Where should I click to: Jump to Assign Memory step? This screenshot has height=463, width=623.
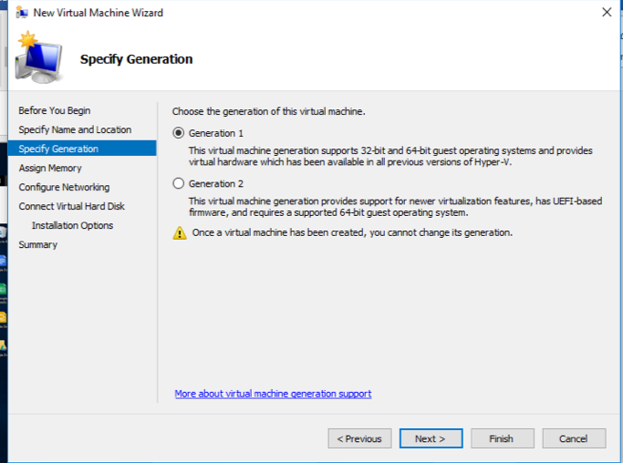[50, 168]
